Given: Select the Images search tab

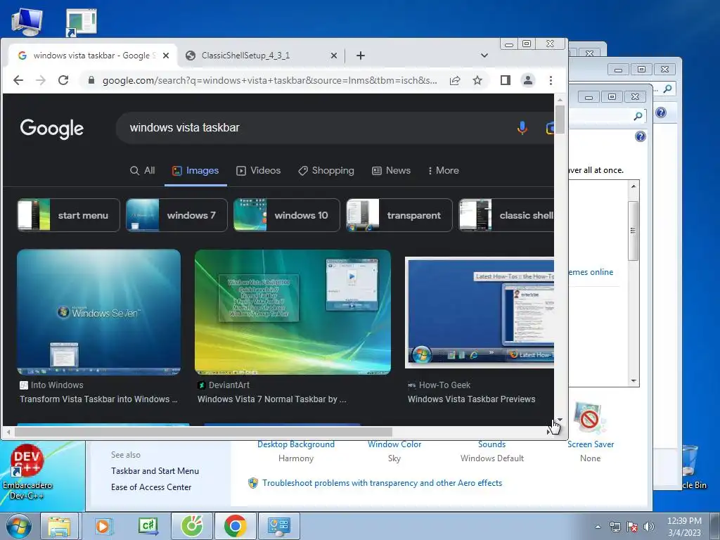Looking at the screenshot, I should click(x=195, y=170).
